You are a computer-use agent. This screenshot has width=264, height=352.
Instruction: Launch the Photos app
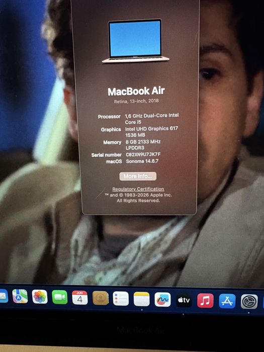[40, 297]
